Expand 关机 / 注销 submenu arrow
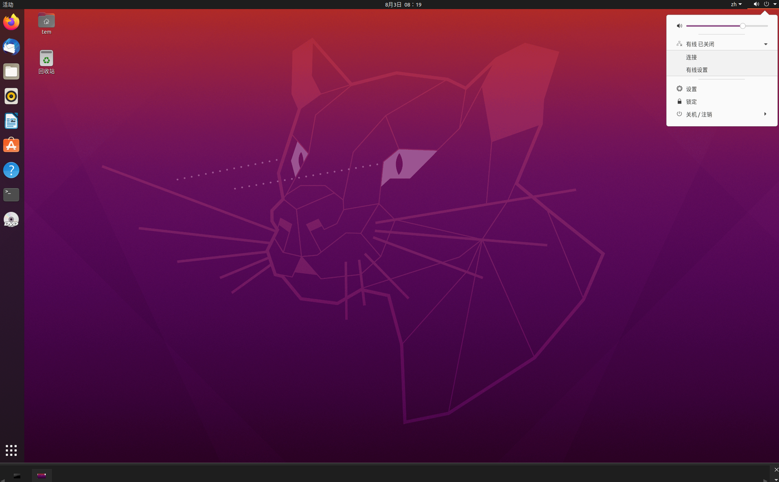The height and width of the screenshot is (482, 779). click(765, 114)
